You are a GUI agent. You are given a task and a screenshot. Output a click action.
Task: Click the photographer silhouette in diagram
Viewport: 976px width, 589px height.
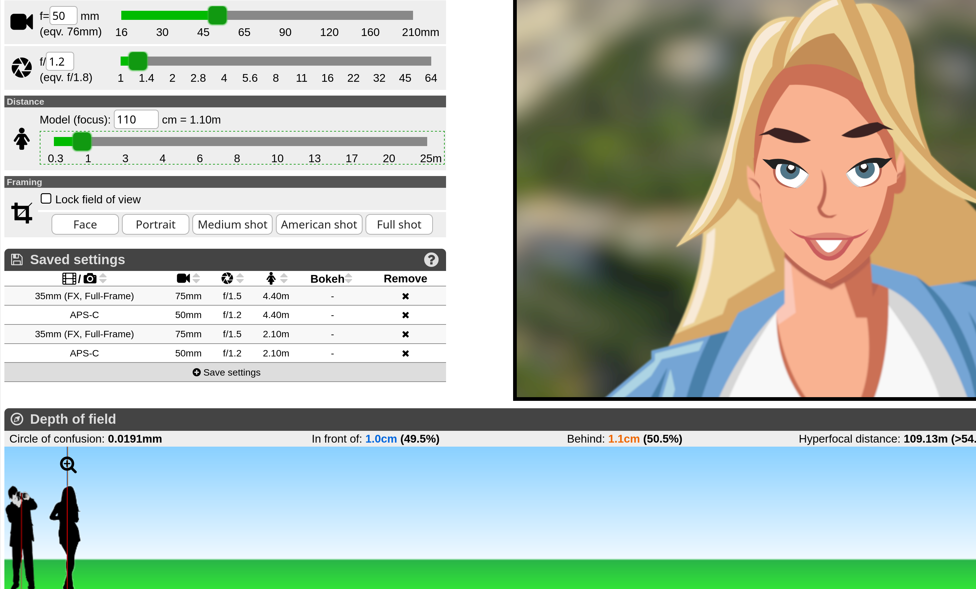click(21, 537)
